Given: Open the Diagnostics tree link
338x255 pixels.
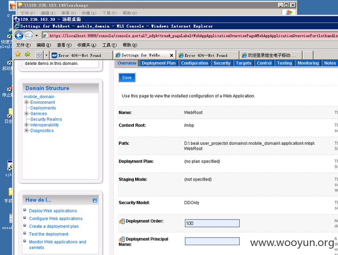Looking at the screenshot, I should (42, 131).
